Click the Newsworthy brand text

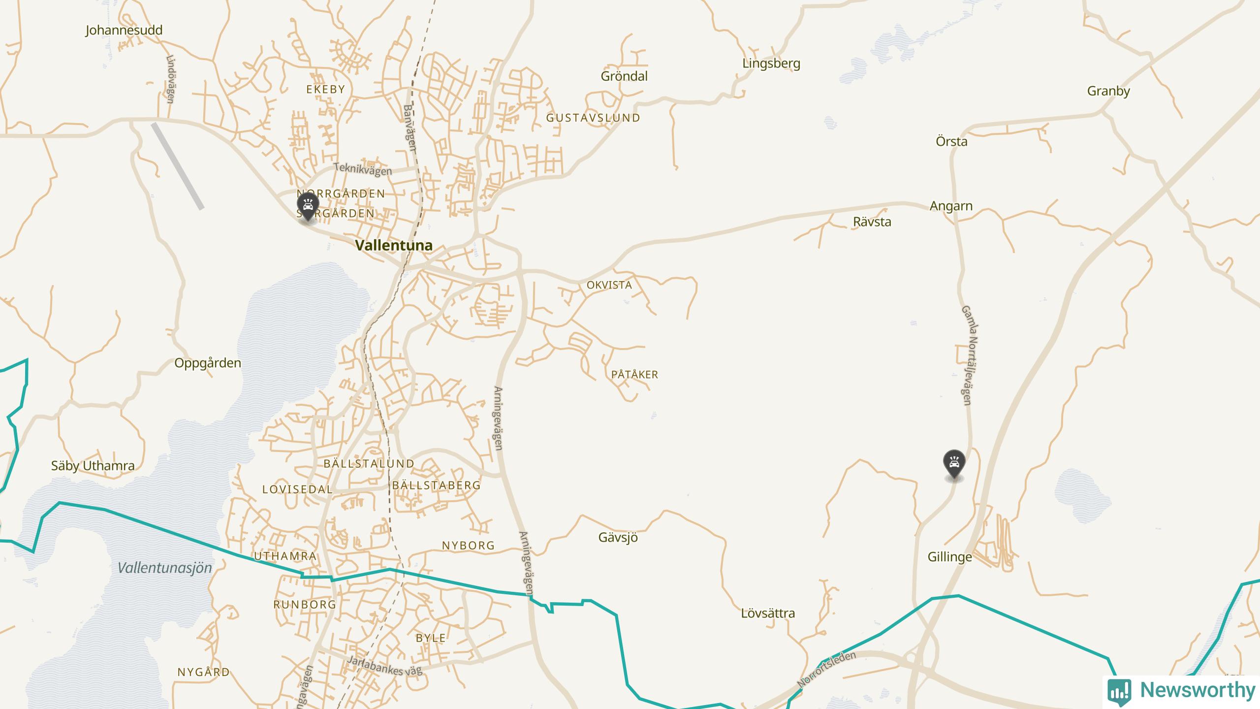[1198, 690]
